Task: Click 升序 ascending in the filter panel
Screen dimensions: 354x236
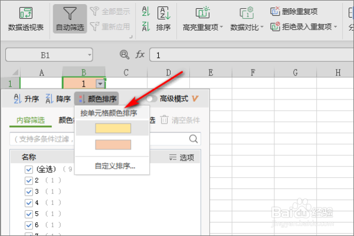Action: (26, 99)
